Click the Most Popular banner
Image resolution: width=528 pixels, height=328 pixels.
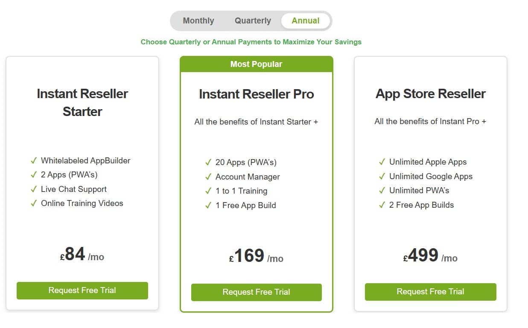257,64
